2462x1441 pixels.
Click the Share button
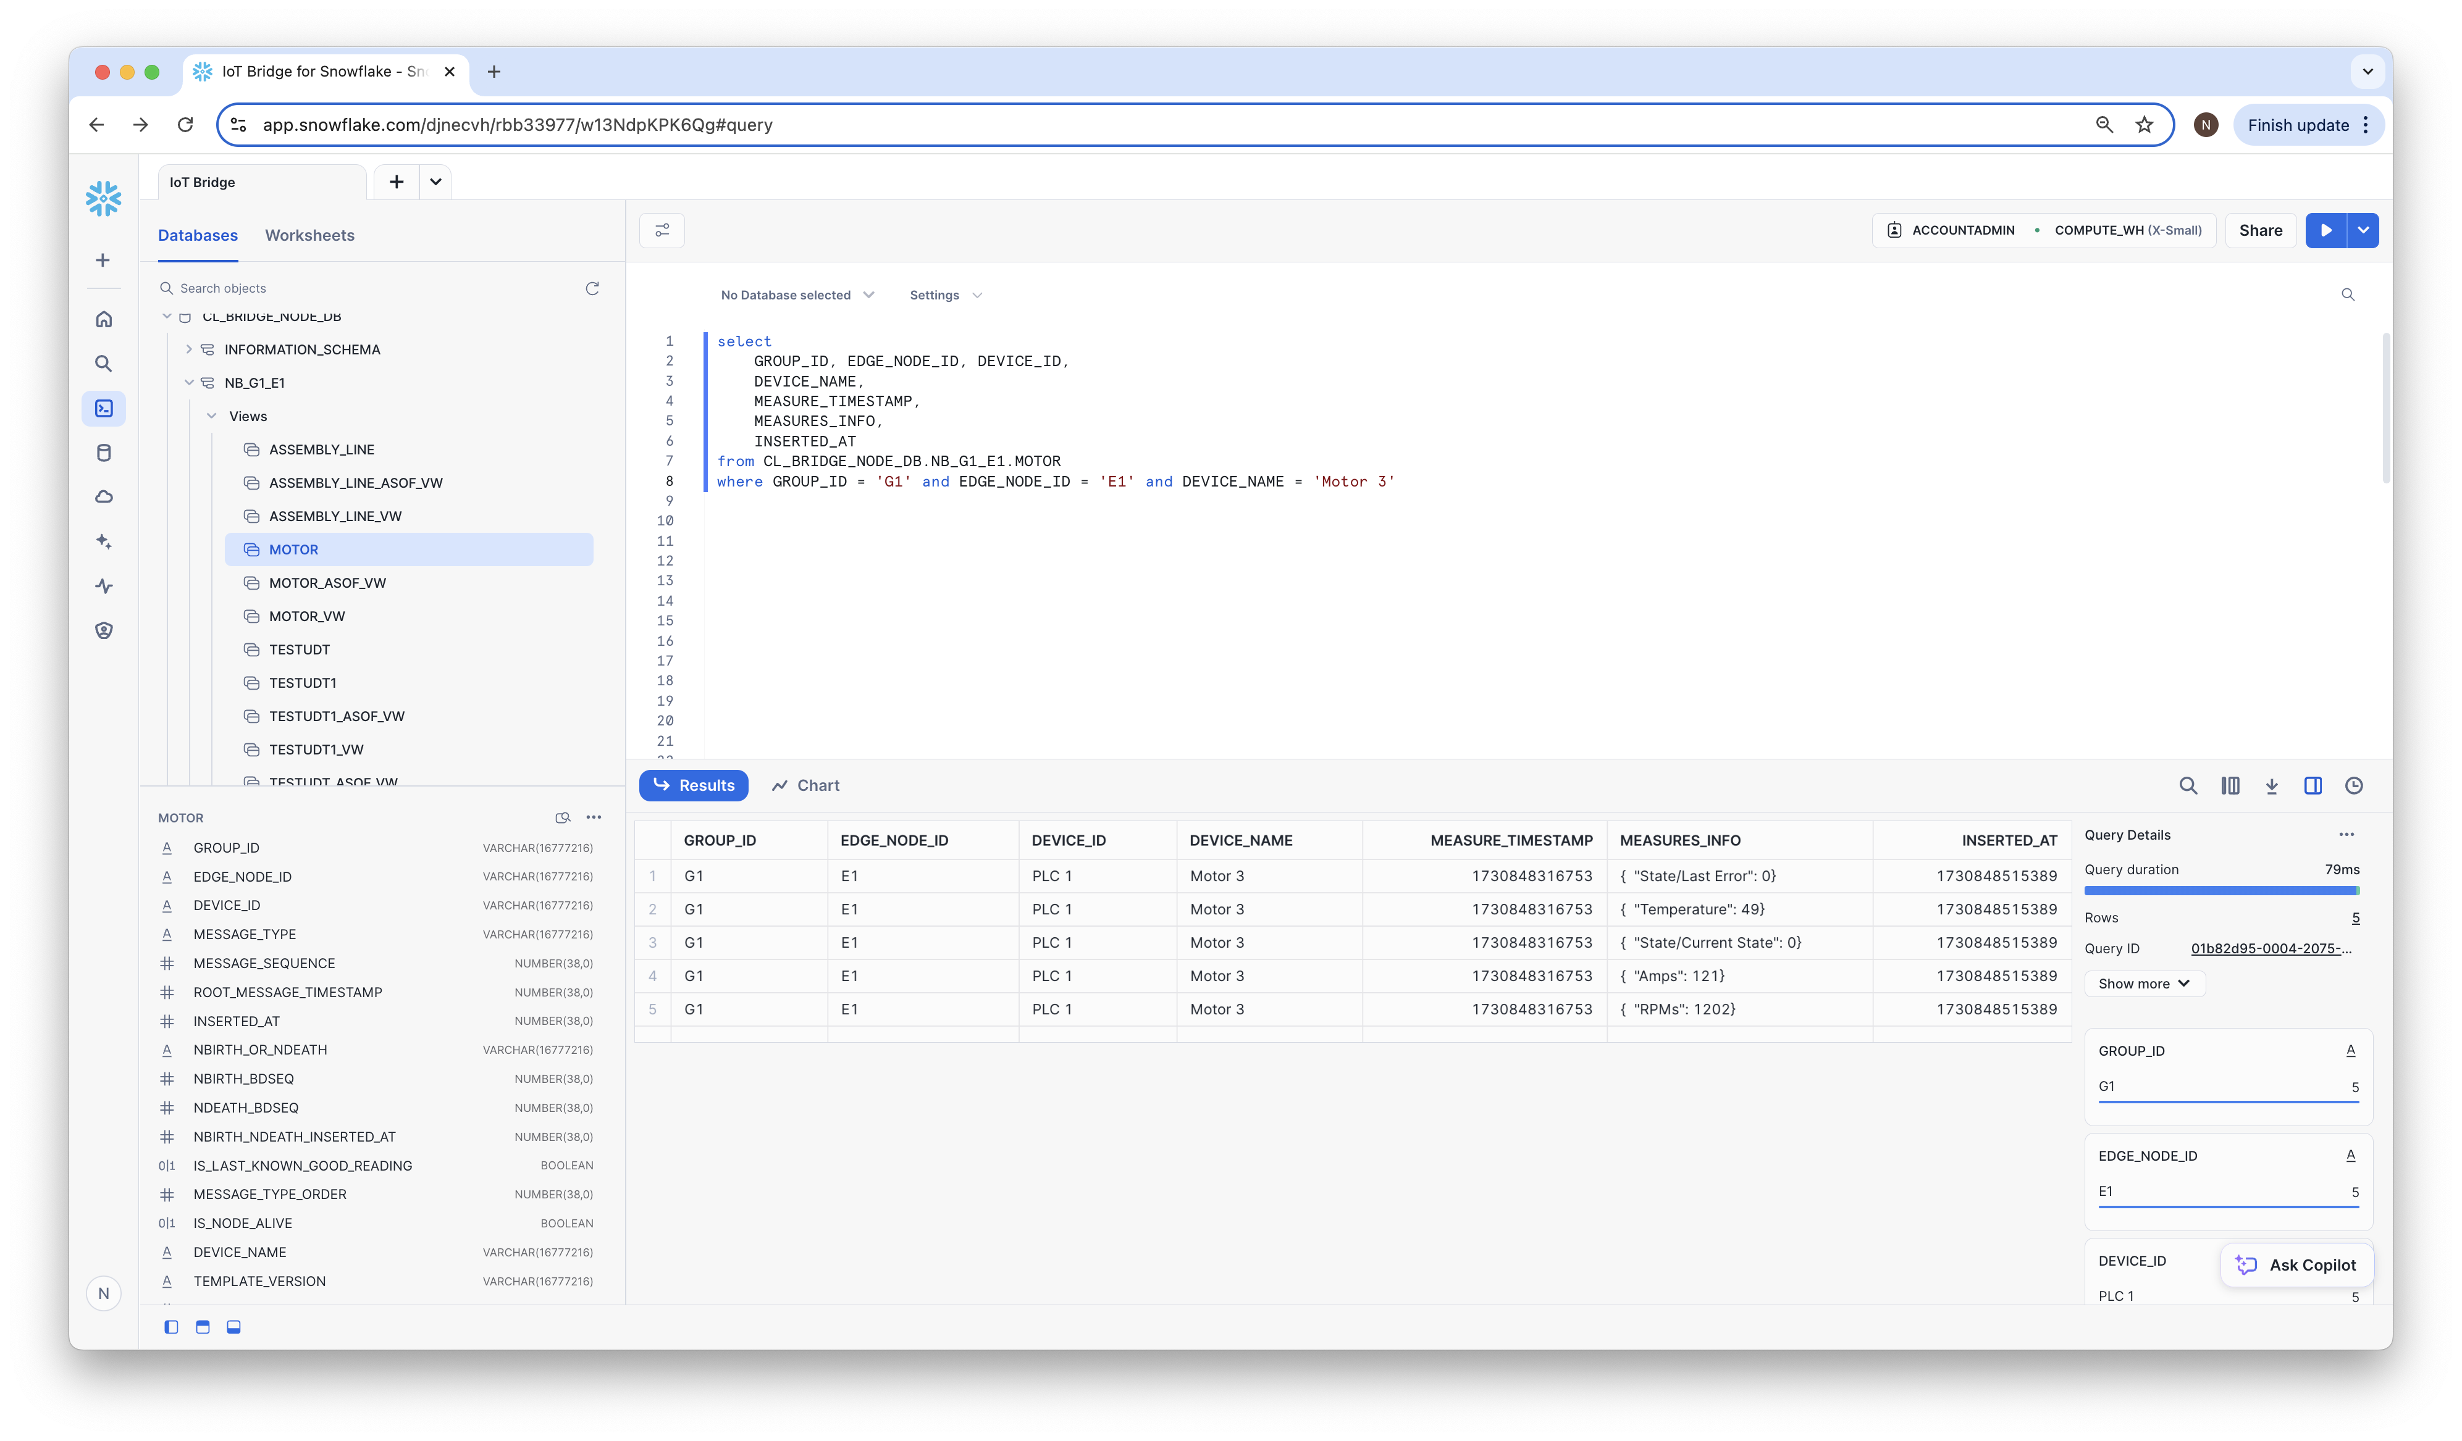point(2260,230)
